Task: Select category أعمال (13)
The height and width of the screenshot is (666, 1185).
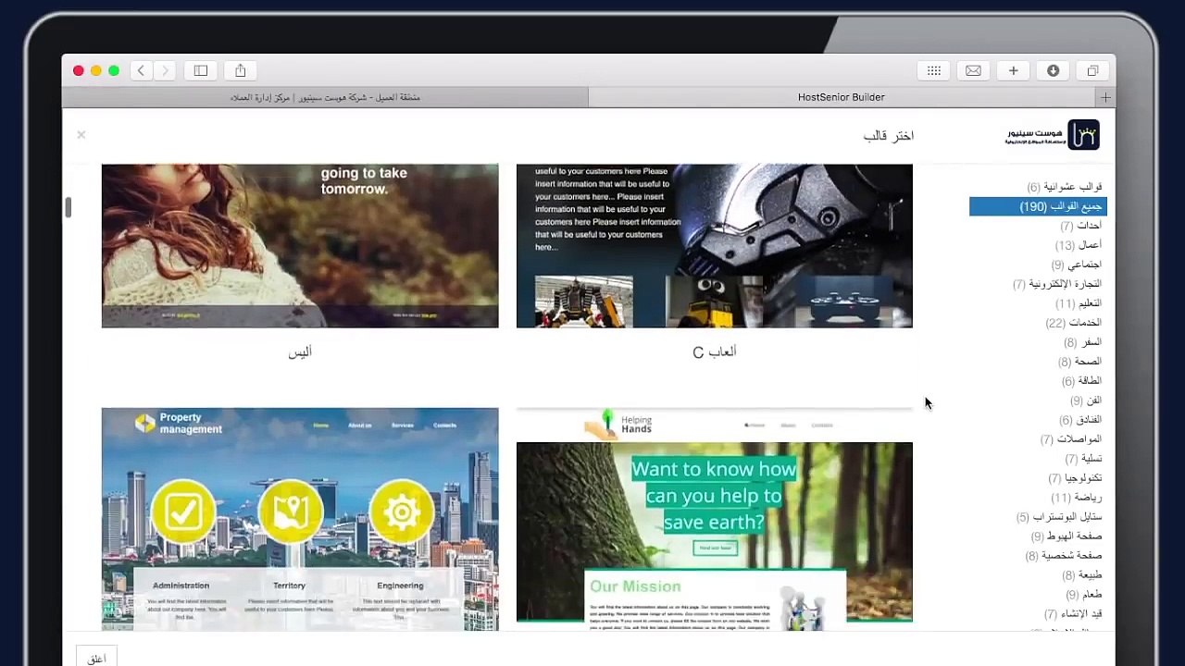Action: pyautogui.click(x=1079, y=245)
